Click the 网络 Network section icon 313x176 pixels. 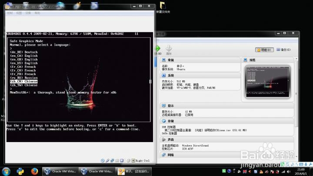pos(164,155)
